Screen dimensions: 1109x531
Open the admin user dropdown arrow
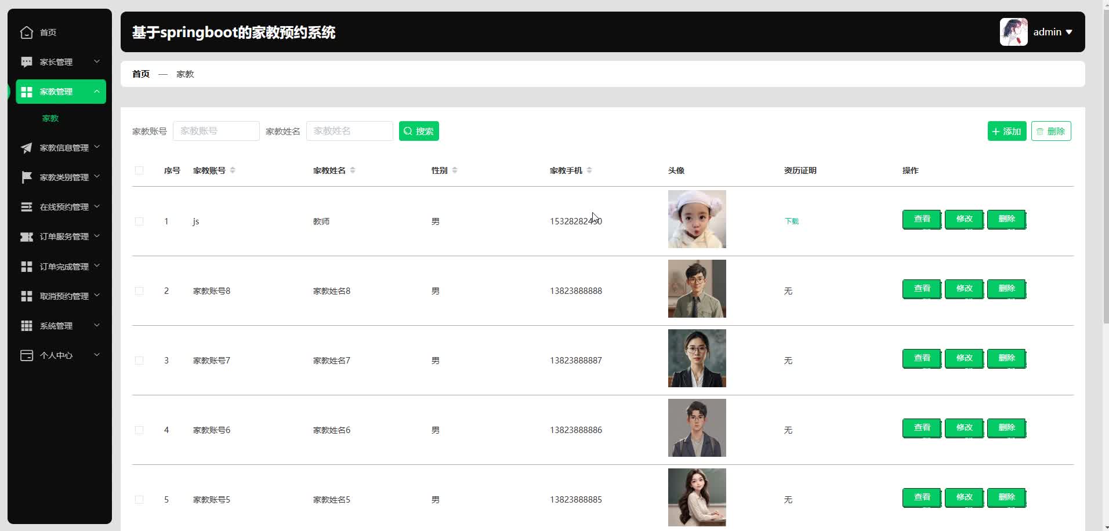(1069, 32)
